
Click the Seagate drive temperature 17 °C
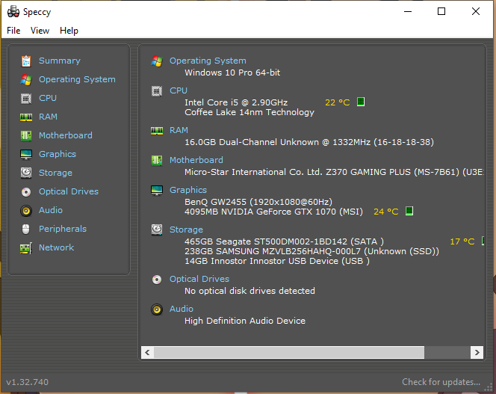[x=462, y=241]
